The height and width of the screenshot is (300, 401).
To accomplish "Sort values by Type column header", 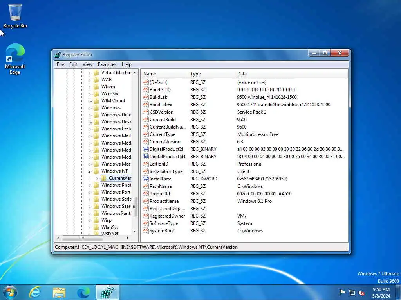I will [x=211, y=74].
